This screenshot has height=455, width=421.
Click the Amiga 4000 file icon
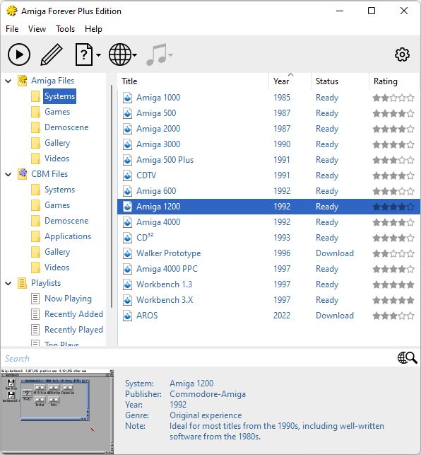(127, 222)
